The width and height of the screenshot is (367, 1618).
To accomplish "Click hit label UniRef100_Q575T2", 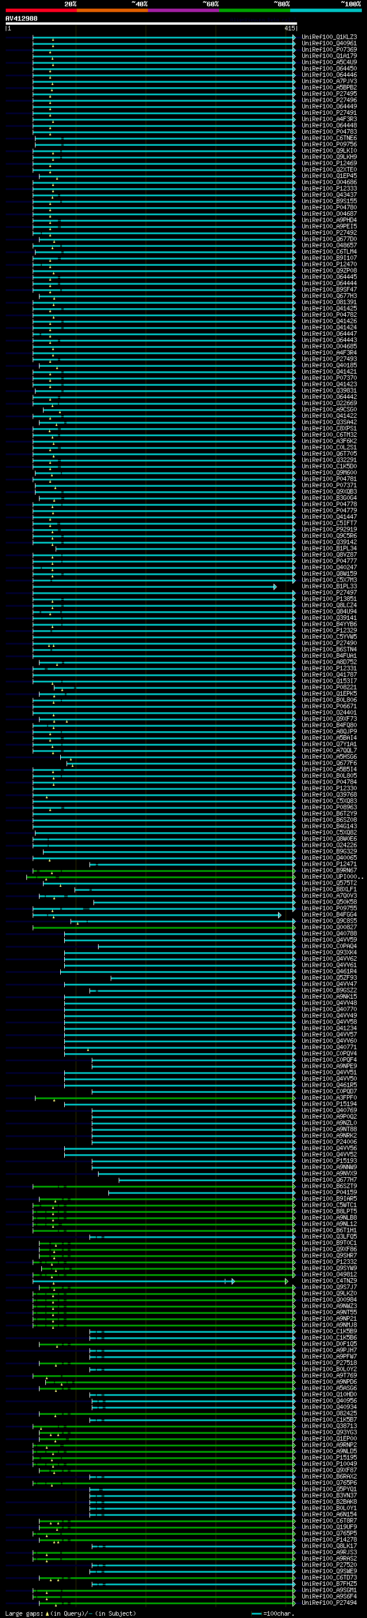I will [x=329, y=883].
